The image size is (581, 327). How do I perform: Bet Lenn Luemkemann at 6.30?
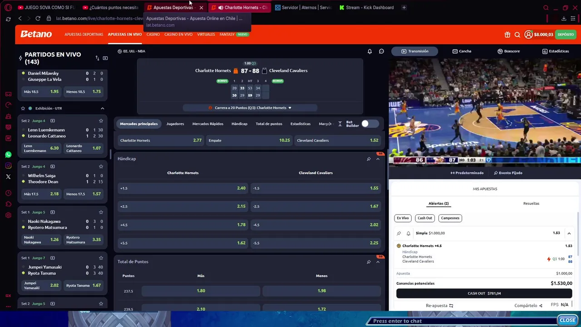pyautogui.click(x=41, y=148)
